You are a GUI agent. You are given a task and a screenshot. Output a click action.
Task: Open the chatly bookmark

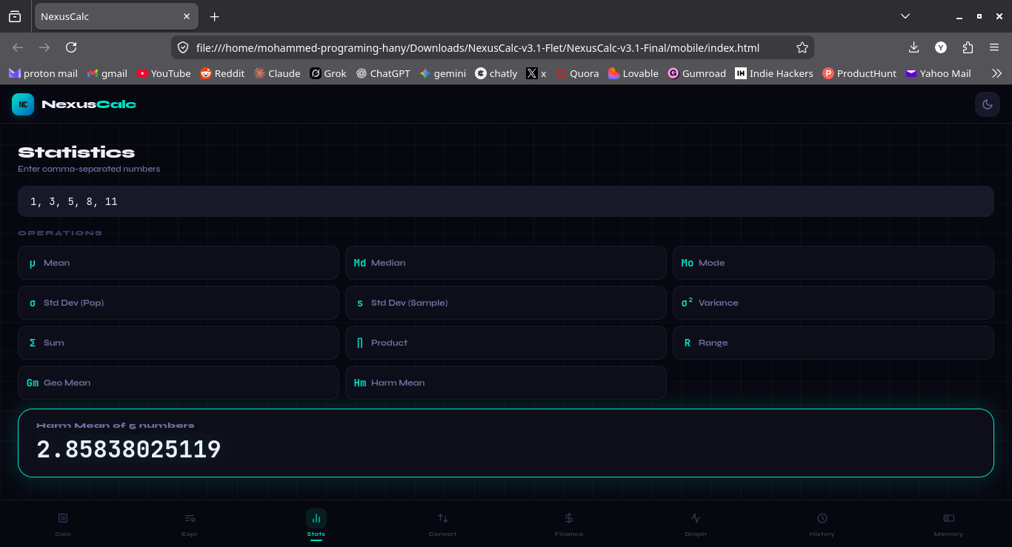(x=496, y=73)
